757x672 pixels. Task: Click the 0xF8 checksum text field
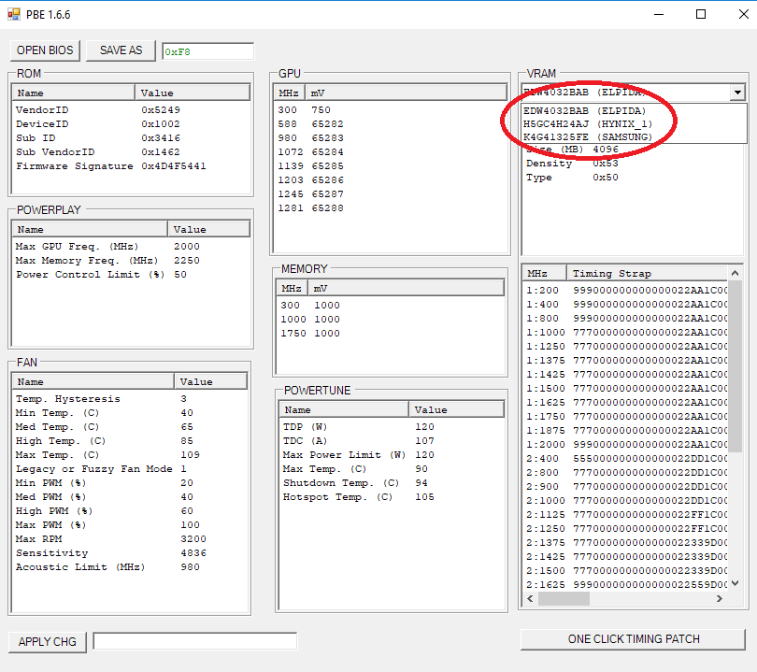pos(207,51)
